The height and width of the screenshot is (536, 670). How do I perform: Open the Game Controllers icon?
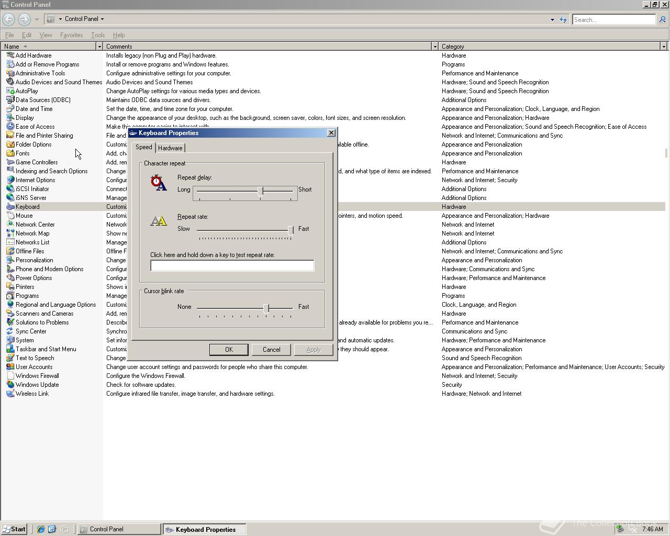[10, 162]
